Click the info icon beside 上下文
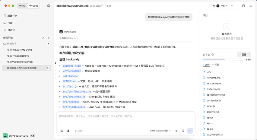 click(x=213, y=54)
